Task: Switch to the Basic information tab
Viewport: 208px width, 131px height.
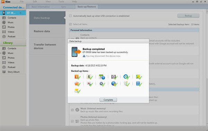Action: pos(41,7)
